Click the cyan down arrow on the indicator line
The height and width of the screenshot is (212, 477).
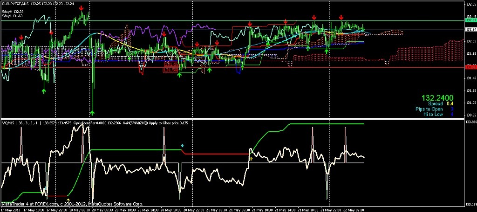pos(182,145)
